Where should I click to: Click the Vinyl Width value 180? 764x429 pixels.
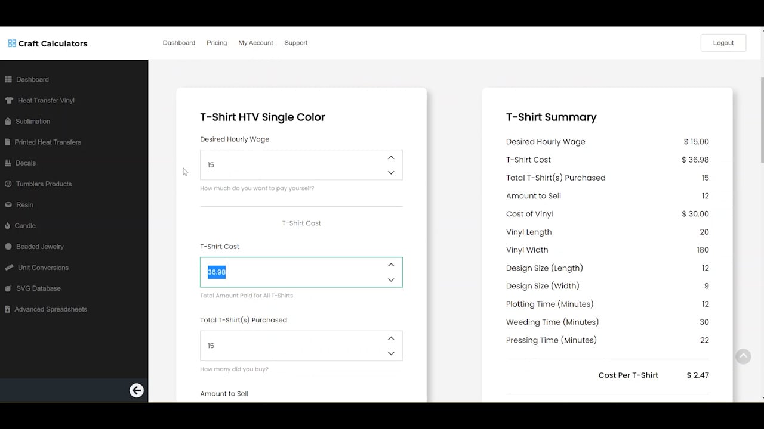click(x=703, y=250)
